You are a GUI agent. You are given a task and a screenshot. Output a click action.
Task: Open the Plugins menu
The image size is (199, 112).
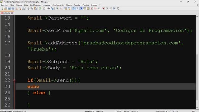[86, 5]
